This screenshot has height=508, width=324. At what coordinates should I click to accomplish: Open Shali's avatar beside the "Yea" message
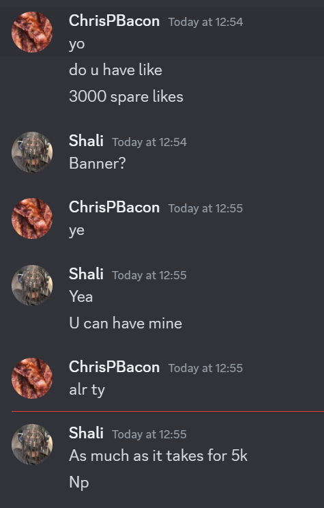32,285
